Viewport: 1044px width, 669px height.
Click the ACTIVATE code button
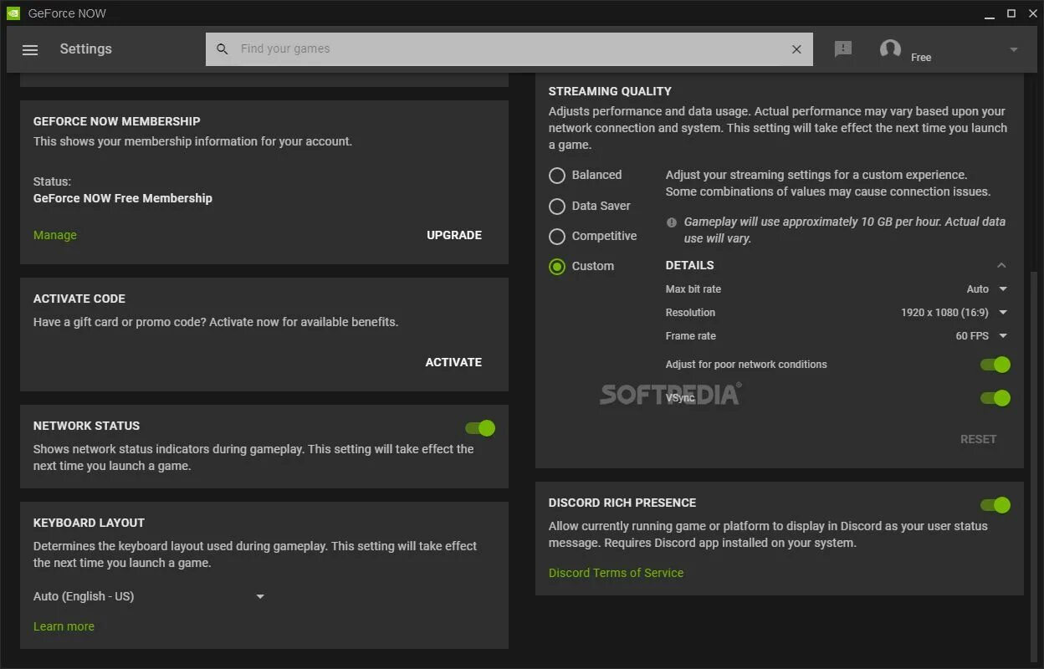click(453, 362)
